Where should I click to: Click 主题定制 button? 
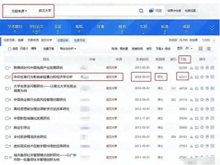point(63,40)
